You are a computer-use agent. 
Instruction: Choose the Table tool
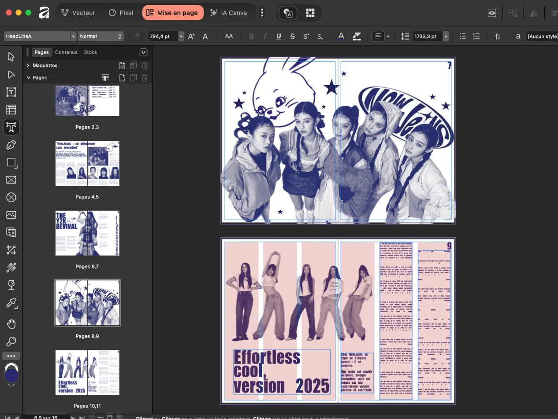(11, 110)
